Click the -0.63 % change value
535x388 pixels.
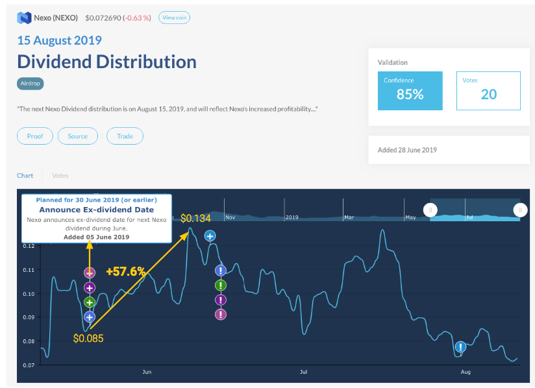pyautogui.click(x=137, y=18)
